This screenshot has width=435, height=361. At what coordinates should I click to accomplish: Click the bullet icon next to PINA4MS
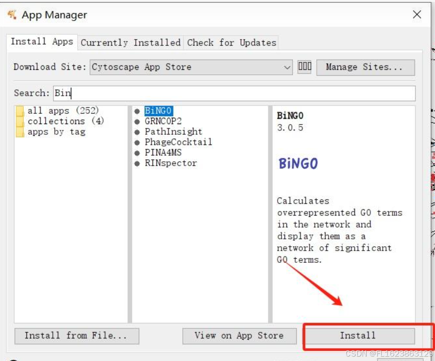(x=137, y=153)
